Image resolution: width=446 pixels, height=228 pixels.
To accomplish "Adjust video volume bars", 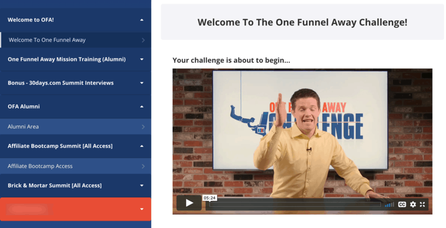I will click(x=389, y=205).
